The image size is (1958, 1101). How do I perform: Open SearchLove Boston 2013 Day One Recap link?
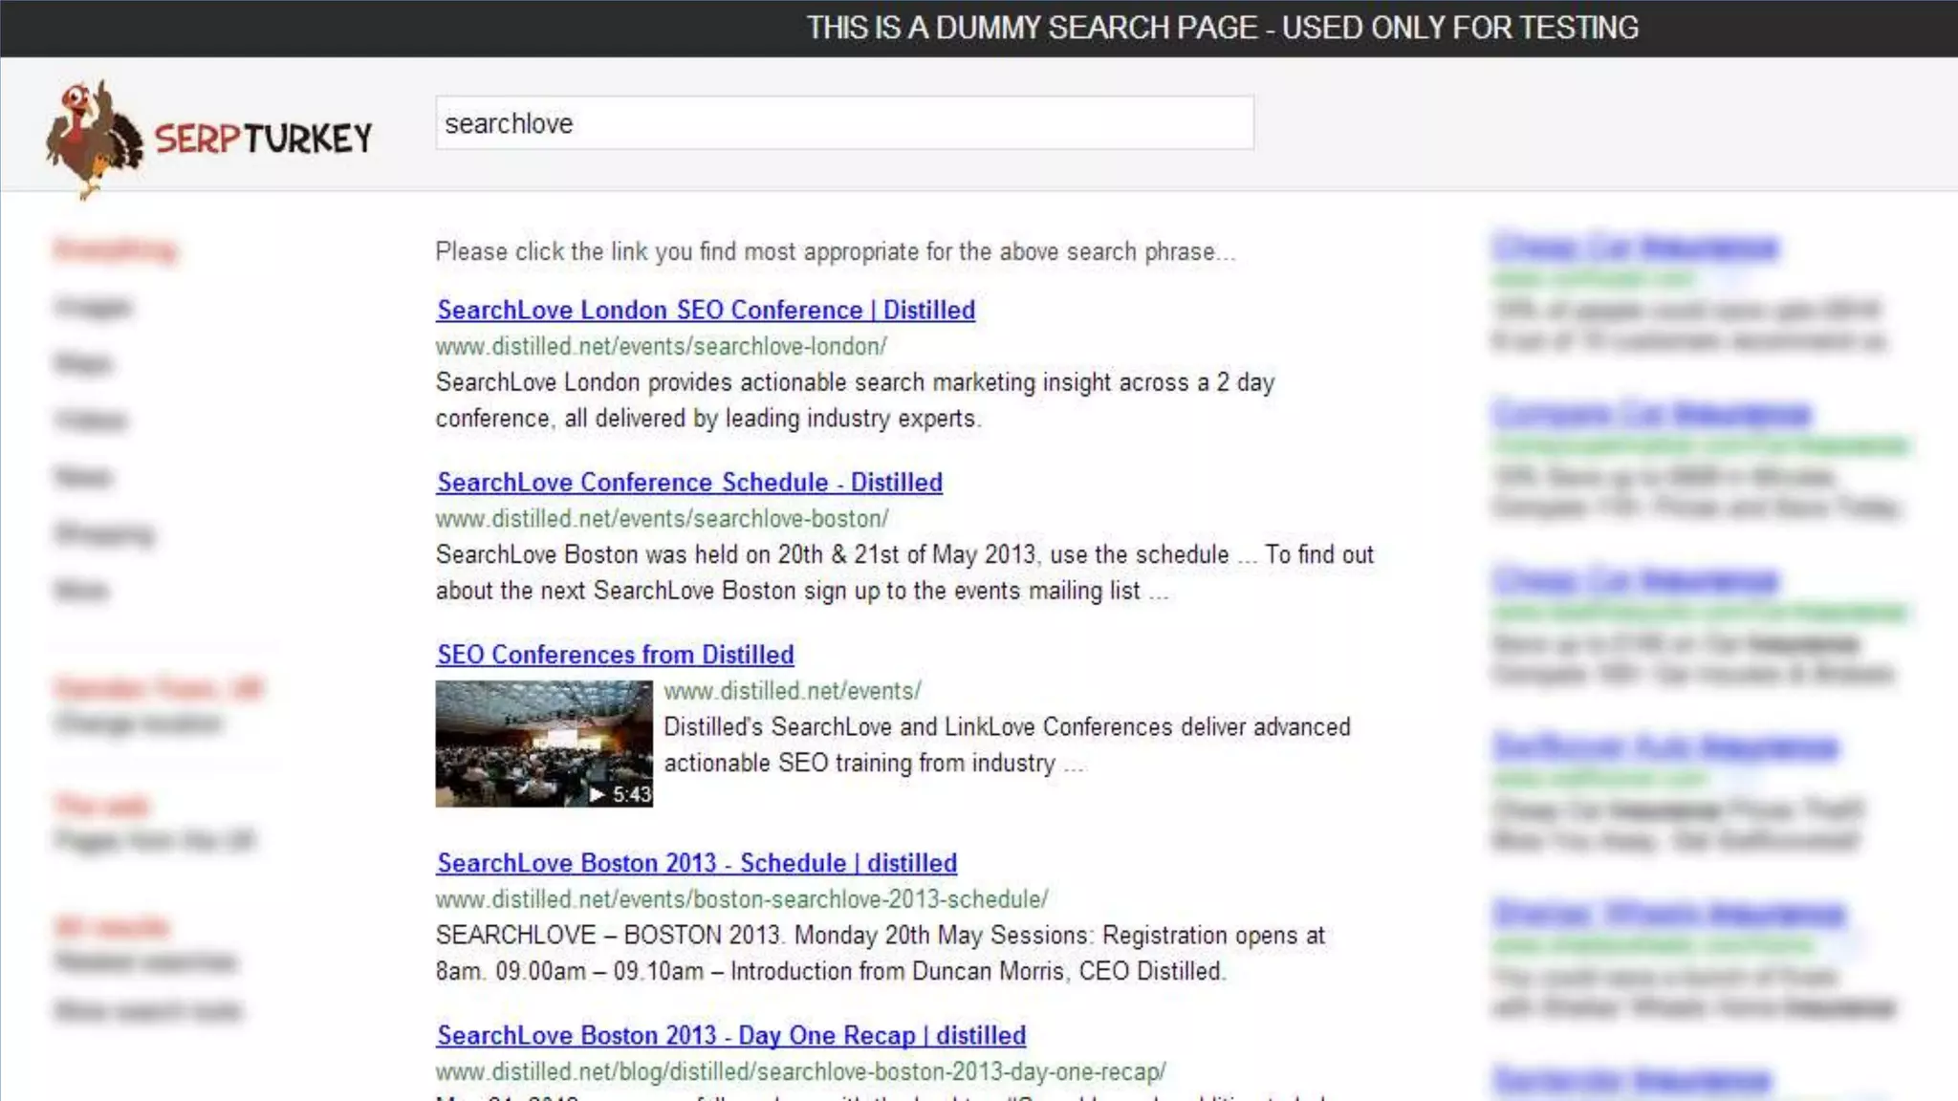click(730, 1035)
